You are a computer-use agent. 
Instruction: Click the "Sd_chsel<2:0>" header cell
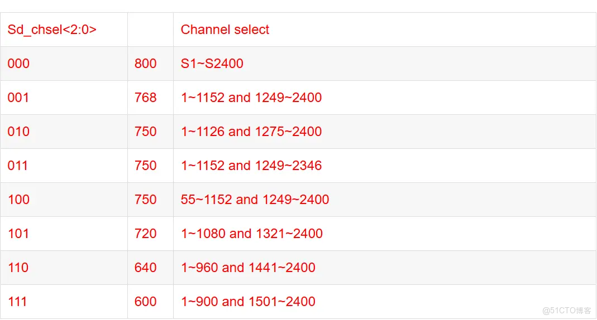52,30
